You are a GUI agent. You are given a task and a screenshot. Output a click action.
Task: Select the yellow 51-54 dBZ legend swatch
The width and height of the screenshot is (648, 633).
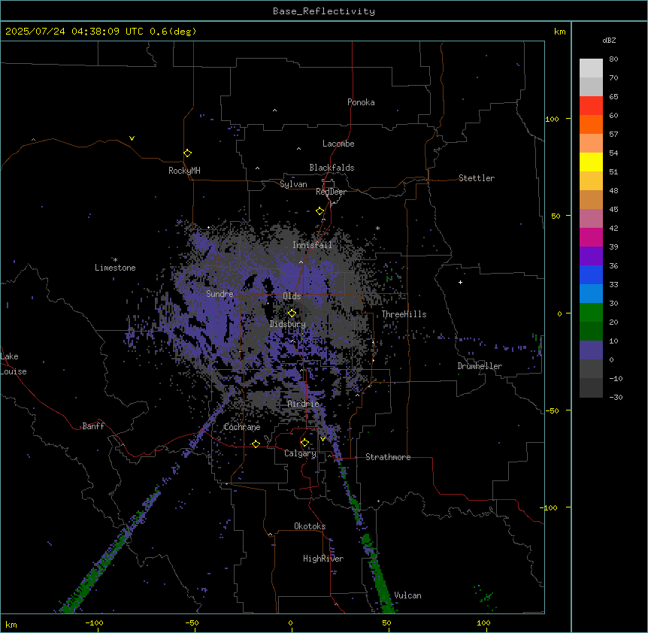click(x=591, y=162)
